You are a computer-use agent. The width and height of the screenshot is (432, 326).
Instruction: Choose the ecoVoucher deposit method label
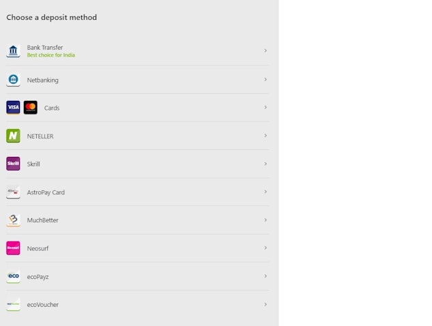tap(42, 305)
